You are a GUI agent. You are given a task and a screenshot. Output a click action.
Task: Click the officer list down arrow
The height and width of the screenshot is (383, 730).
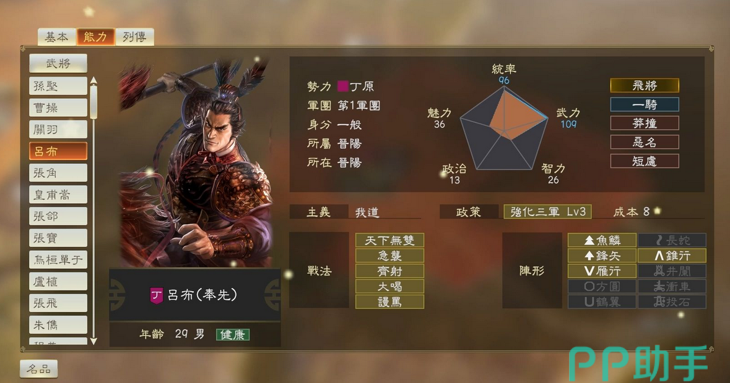[93, 341]
